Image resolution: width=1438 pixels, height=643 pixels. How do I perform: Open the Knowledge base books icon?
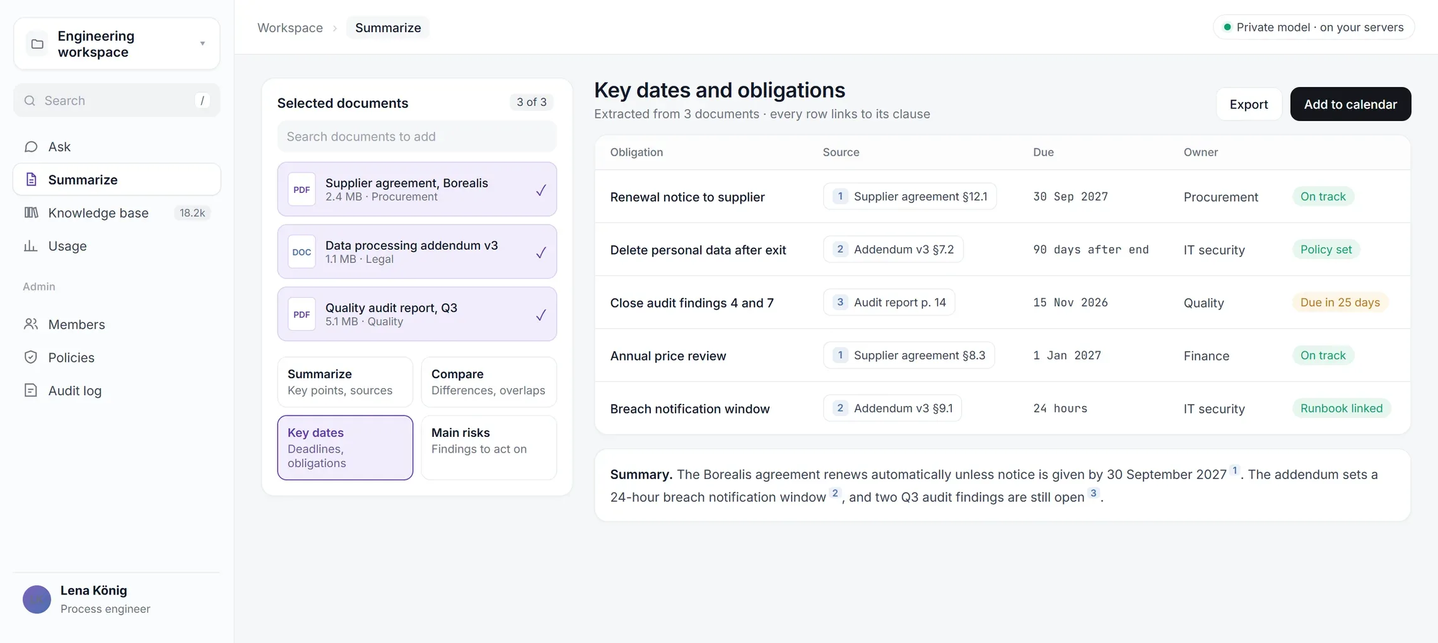31,212
